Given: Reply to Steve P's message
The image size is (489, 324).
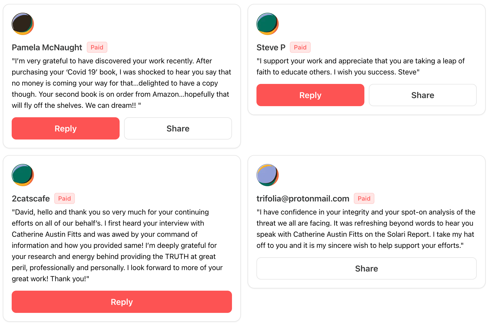Looking at the screenshot, I should tap(310, 95).
